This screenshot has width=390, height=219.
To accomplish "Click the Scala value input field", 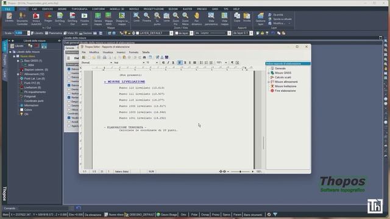I will [x=21, y=33].
